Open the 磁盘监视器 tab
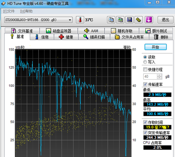 pos(59,31)
